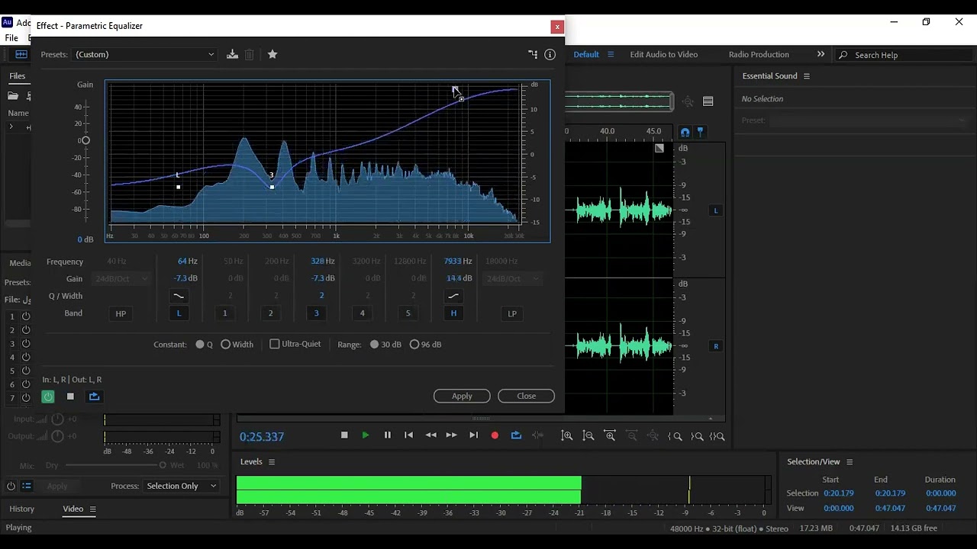Open file folder icon in Files panel
The height and width of the screenshot is (549, 977).
[13, 96]
